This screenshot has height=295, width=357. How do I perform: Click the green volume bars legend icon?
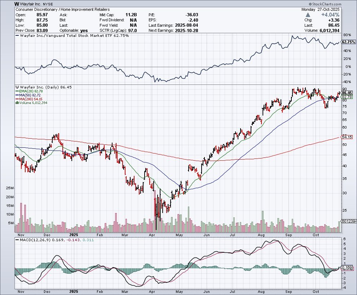pos(16,103)
